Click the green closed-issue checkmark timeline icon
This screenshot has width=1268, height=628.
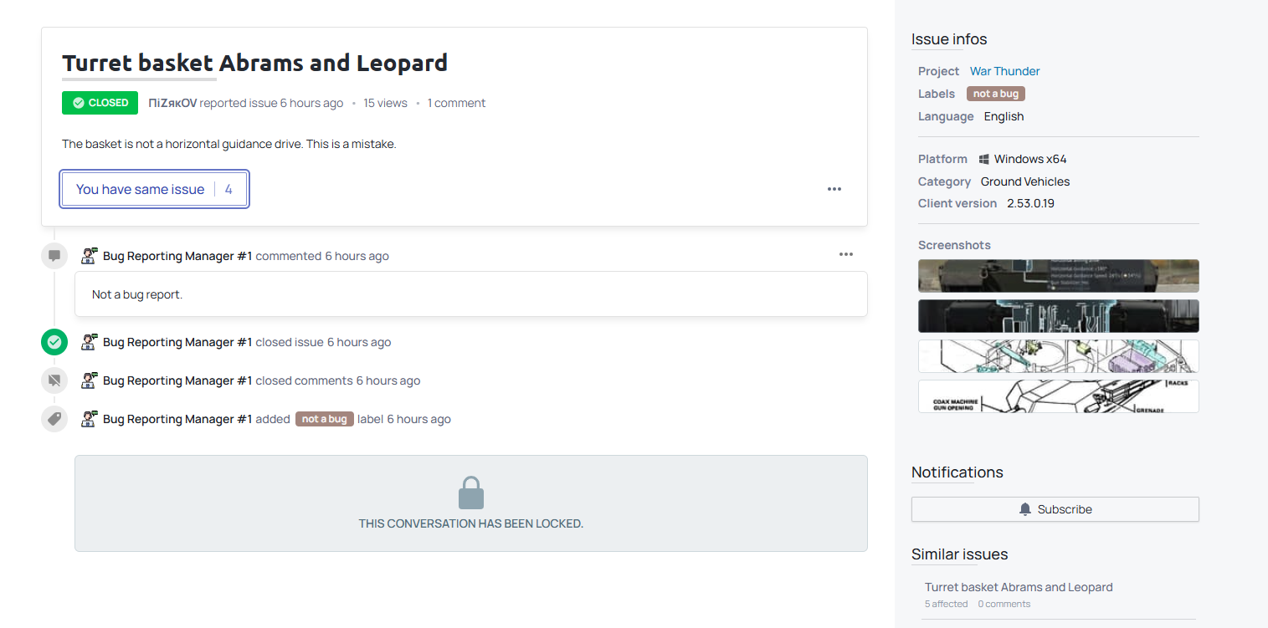[54, 342]
